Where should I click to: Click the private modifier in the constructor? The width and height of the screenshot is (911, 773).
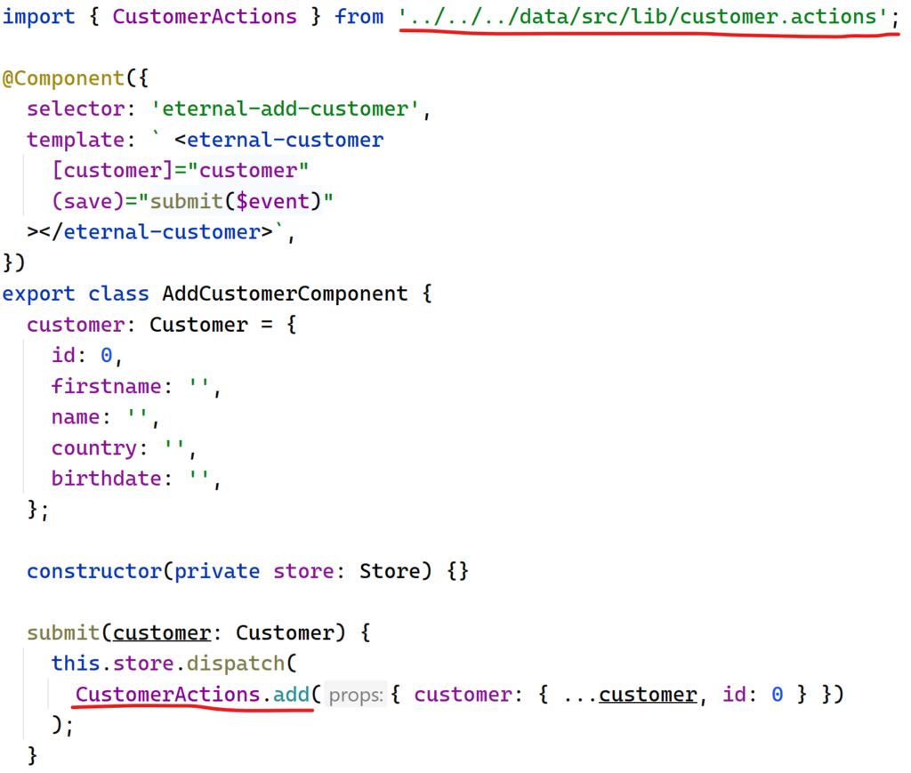point(217,571)
